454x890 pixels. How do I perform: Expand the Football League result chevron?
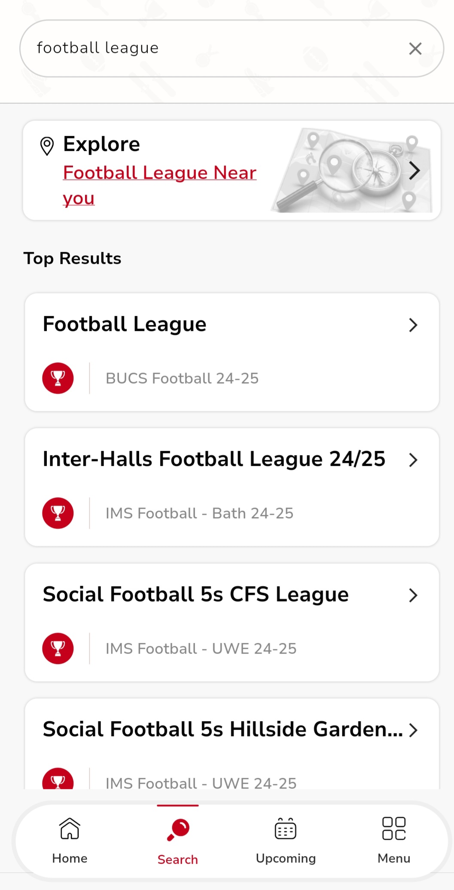tap(413, 325)
